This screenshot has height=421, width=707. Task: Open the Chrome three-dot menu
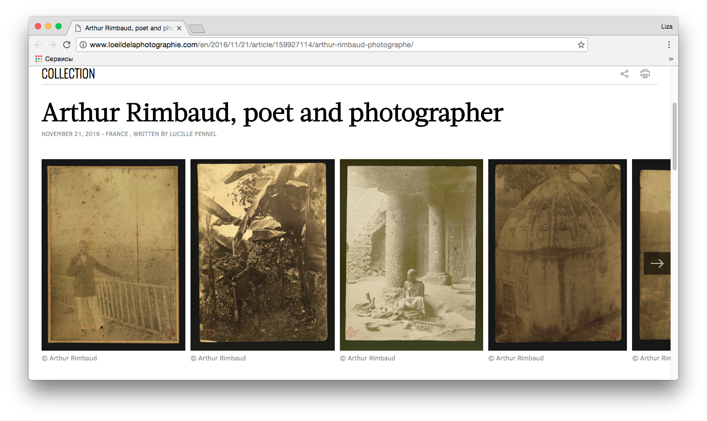(669, 45)
